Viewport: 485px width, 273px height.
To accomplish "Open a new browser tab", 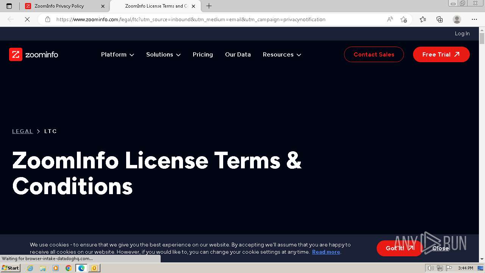I will pyautogui.click(x=209, y=6).
